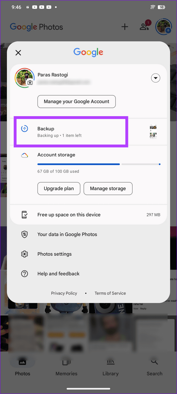The width and height of the screenshot is (177, 394).
Task: Tap the profile photo camera badge
Action: pos(30,82)
